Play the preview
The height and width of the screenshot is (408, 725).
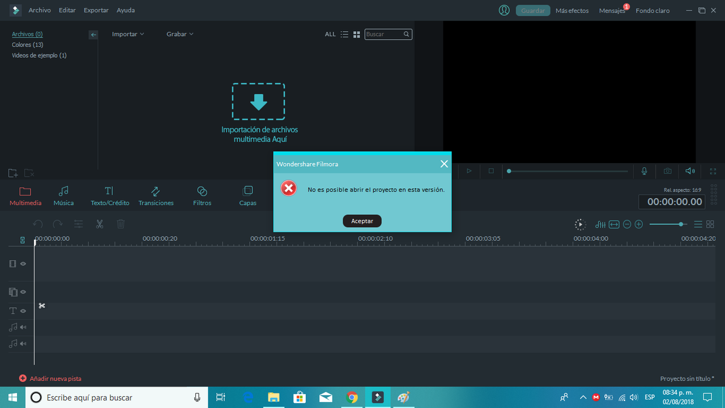tap(469, 171)
